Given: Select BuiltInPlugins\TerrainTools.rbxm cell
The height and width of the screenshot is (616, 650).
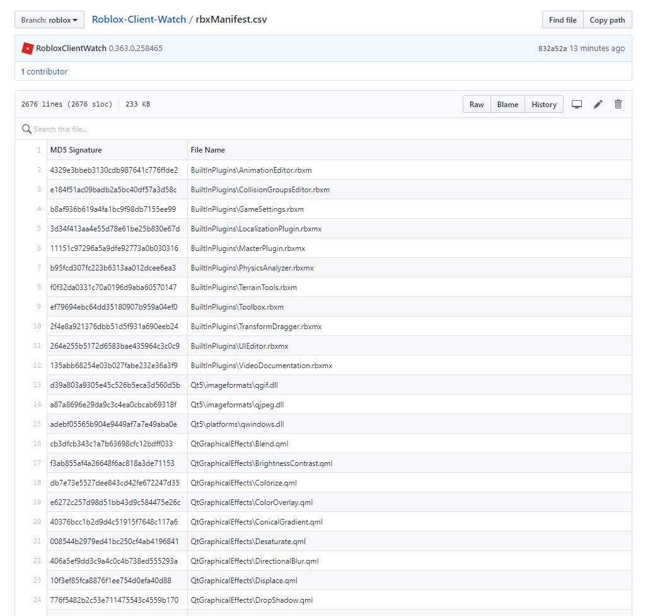Looking at the screenshot, I should [410, 288].
